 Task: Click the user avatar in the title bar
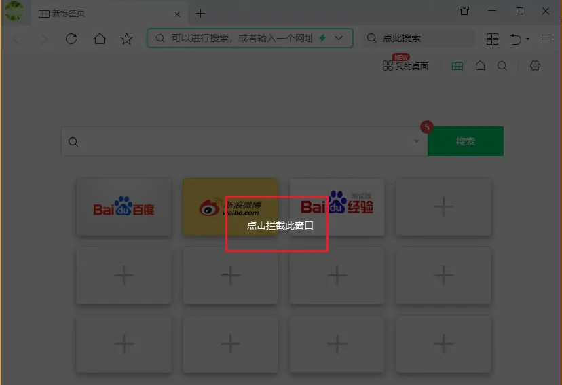15,11
